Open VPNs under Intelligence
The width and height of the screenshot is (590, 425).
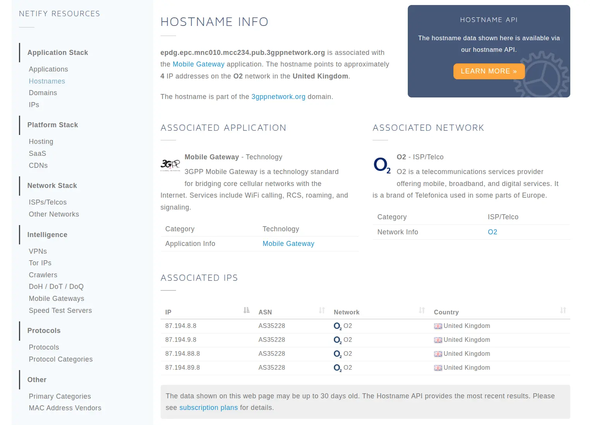pos(38,251)
